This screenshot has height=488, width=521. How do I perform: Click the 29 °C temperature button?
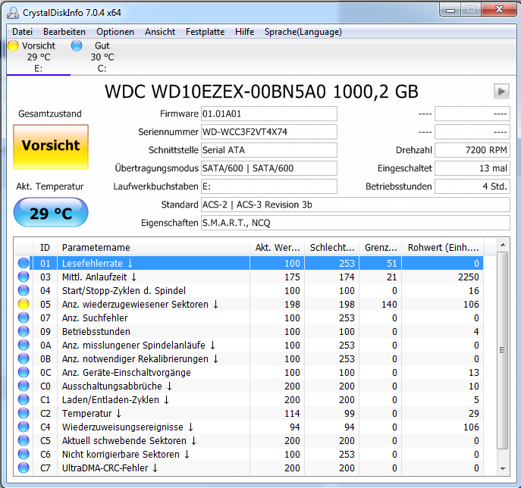pyautogui.click(x=51, y=213)
